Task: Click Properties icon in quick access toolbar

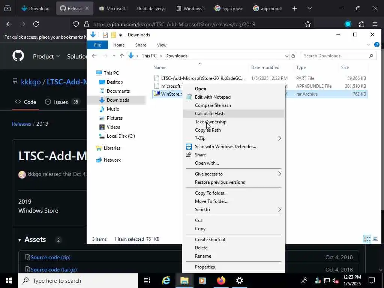Action: (105, 35)
